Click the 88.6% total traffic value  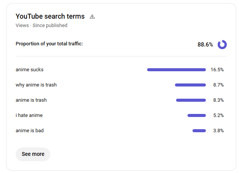(205, 45)
